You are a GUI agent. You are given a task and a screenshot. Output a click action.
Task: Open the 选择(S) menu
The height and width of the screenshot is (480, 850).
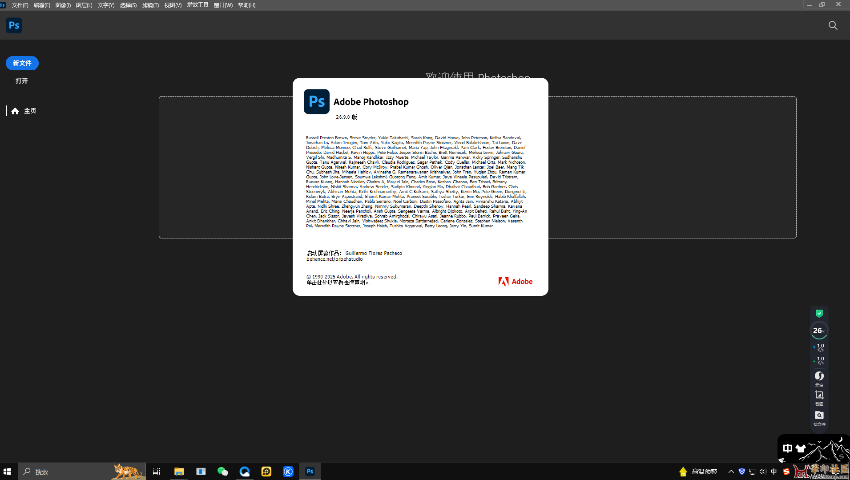128,5
